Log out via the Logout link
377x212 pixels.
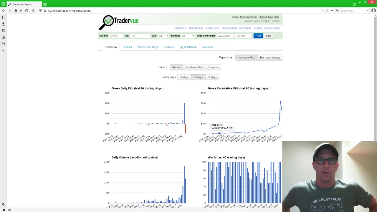click(276, 21)
